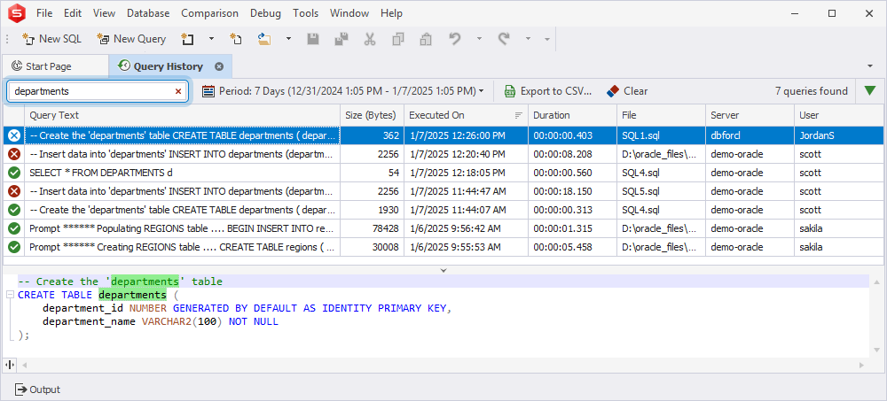Click the New Project toolbar icon
The height and width of the screenshot is (401, 887).
(x=187, y=39)
